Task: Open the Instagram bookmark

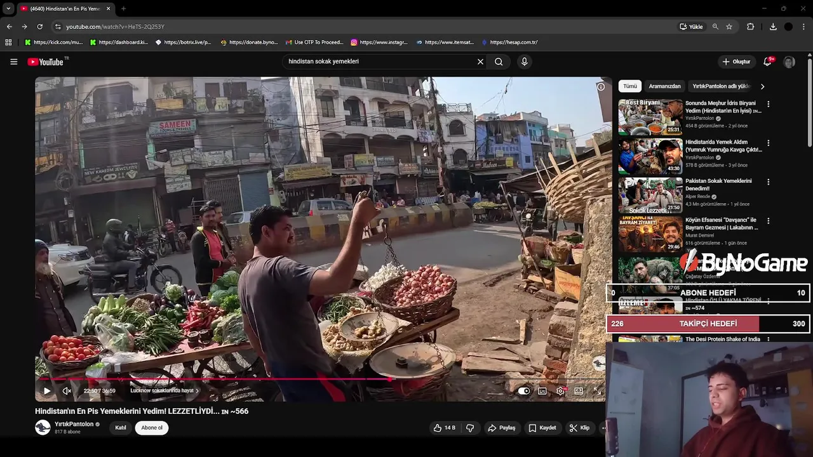Action: (379, 43)
